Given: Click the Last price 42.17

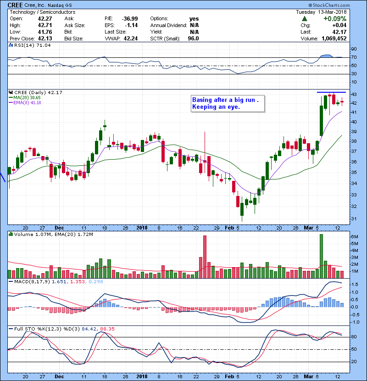Looking at the screenshot, I should click(x=339, y=32).
